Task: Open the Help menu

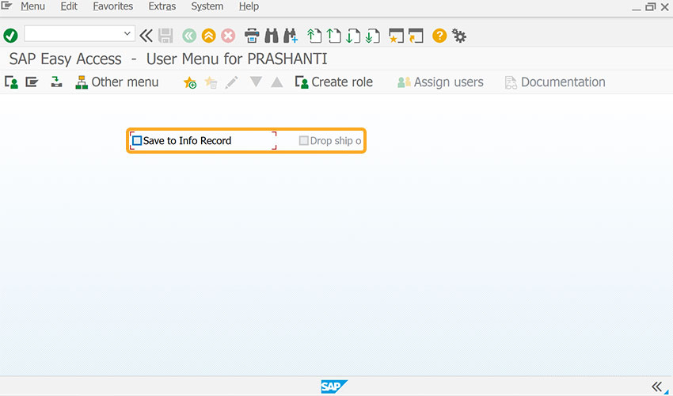Action: click(249, 6)
